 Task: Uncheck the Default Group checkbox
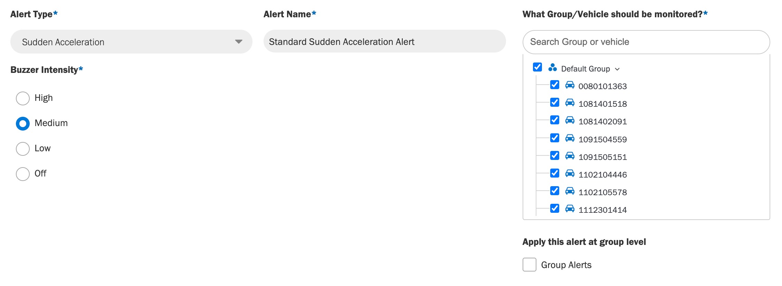click(x=537, y=67)
